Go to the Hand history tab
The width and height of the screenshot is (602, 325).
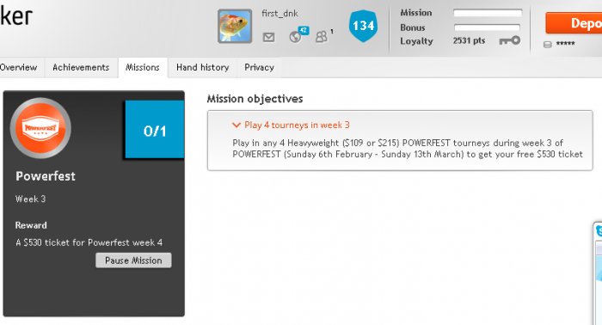[x=203, y=68]
